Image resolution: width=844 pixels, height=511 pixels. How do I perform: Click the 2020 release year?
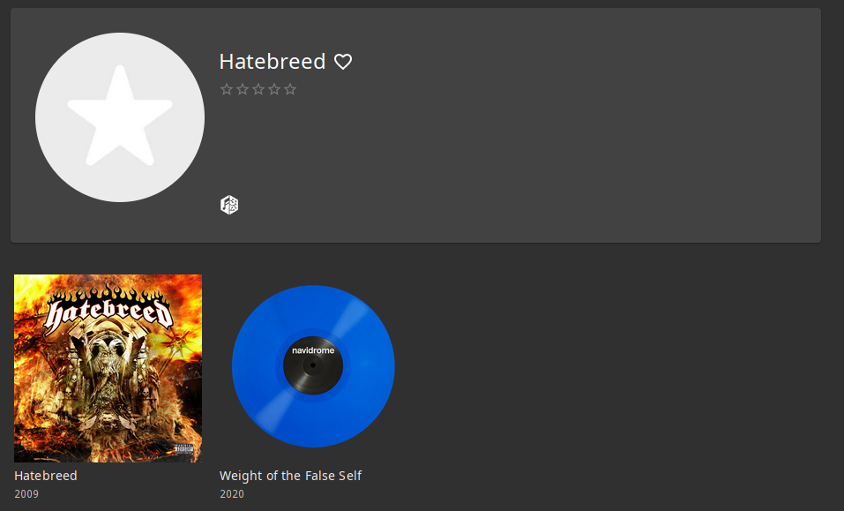[x=232, y=493]
